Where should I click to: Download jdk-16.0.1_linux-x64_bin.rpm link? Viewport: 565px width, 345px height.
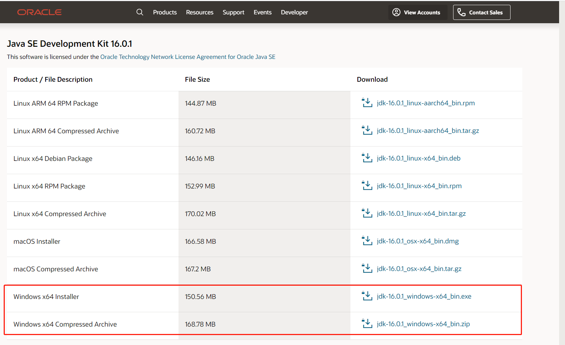[x=419, y=186]
